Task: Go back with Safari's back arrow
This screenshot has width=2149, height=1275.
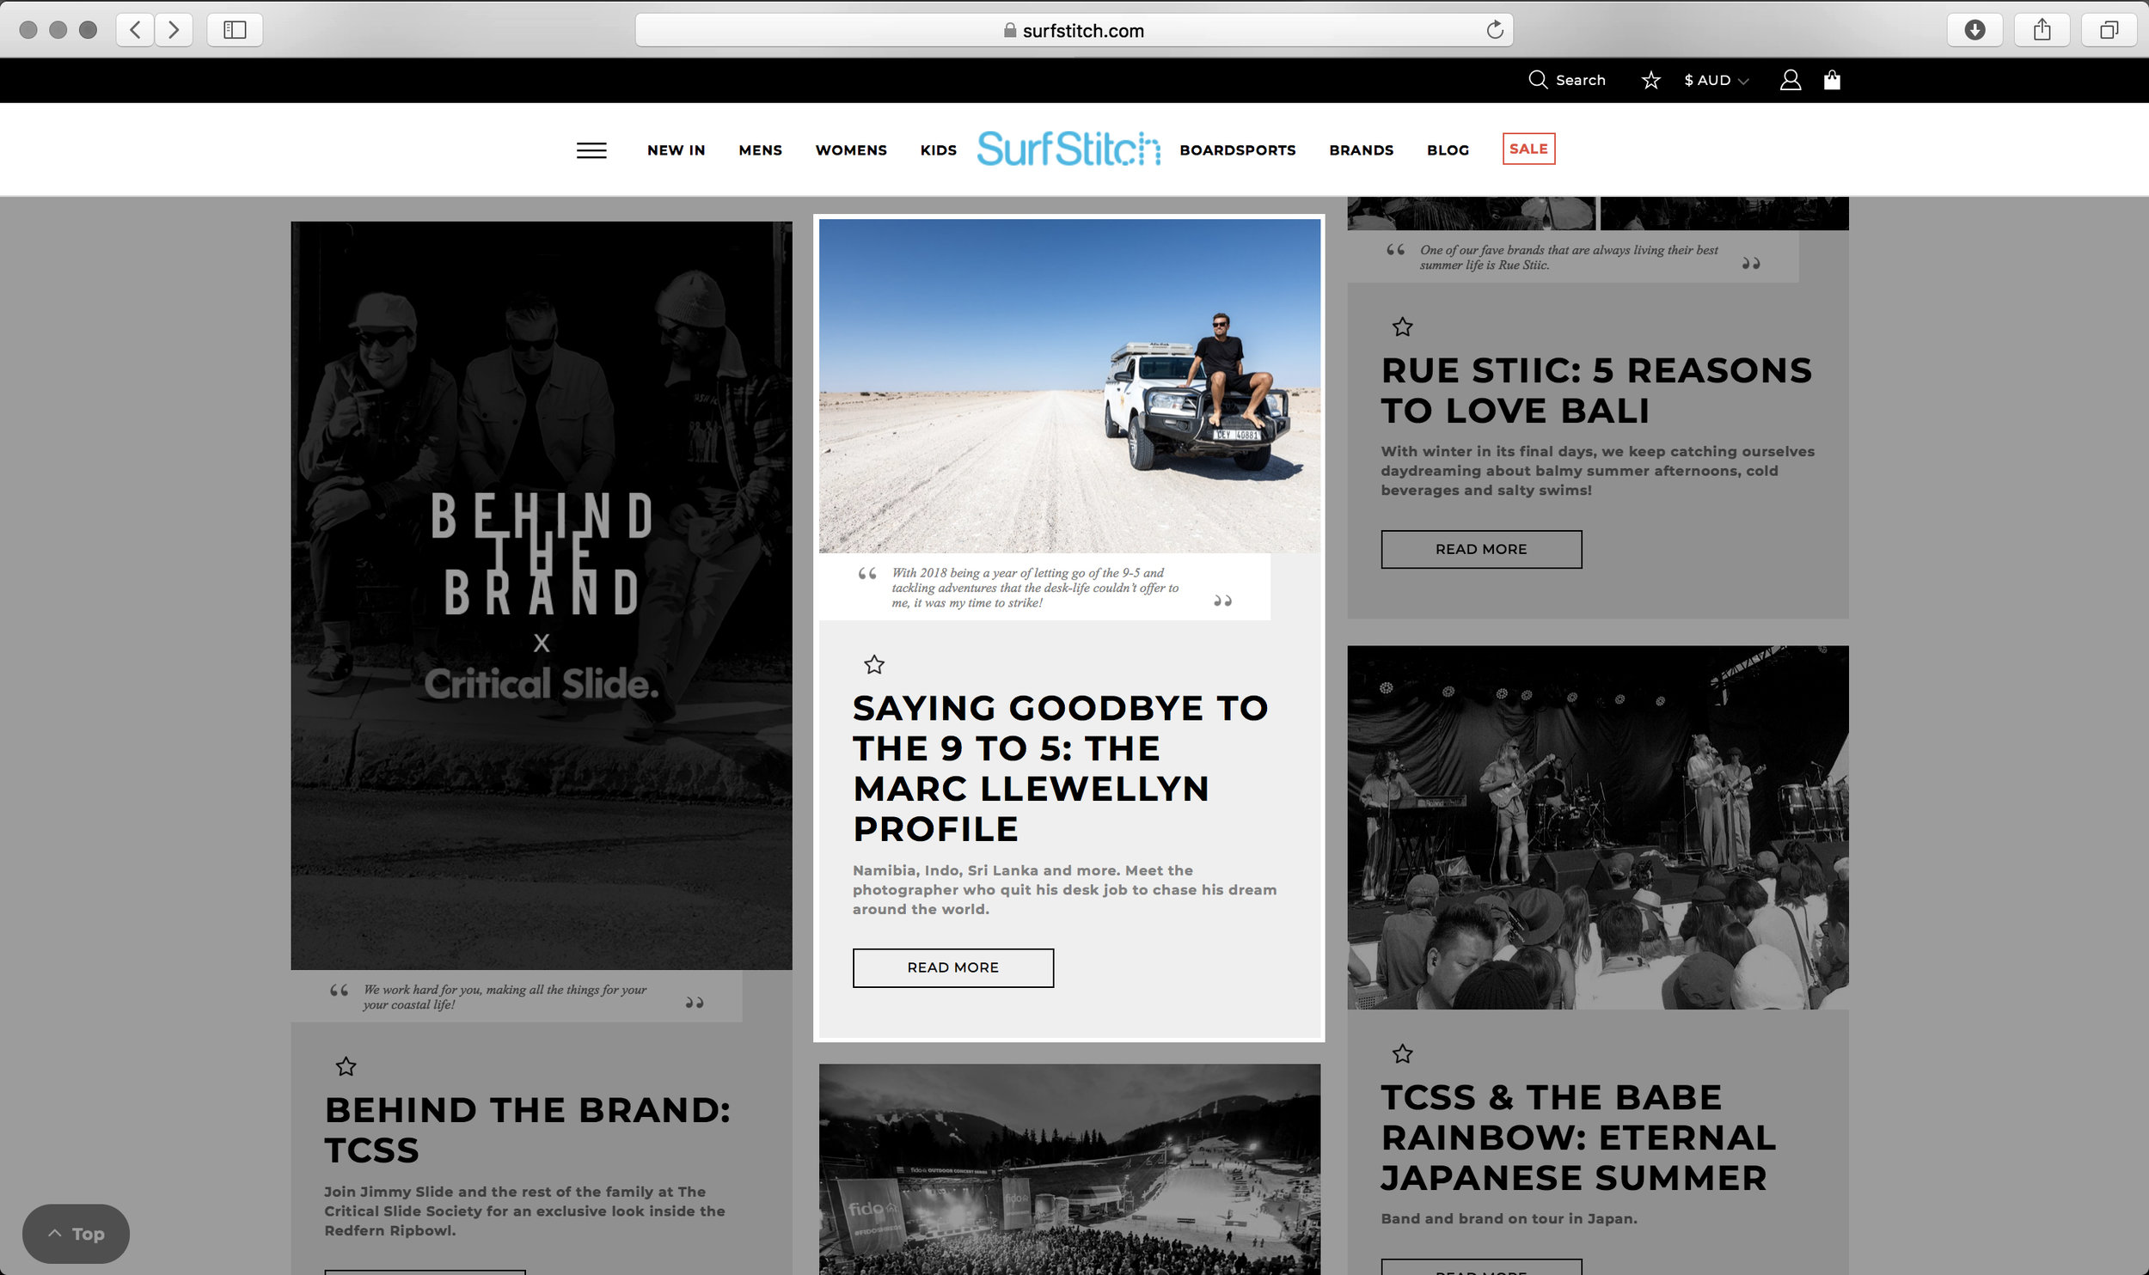Action: pyautogui.click(x=135, y=30)
